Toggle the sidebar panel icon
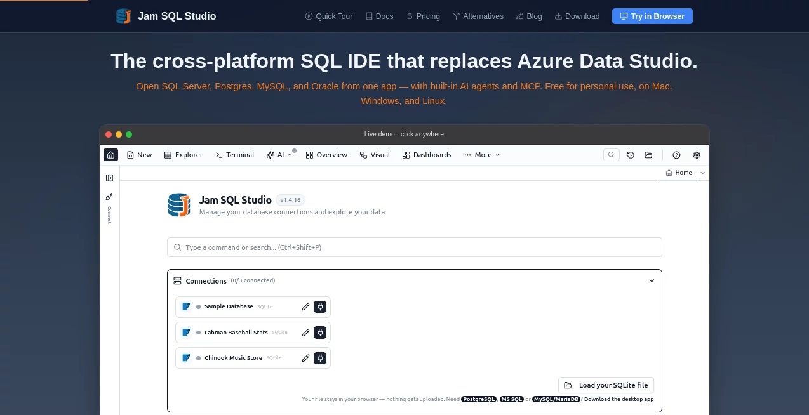 109,178
